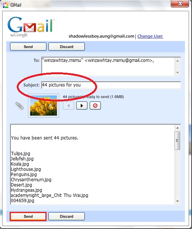Close the GMail window
The height and width of the screenshot is (229, 192).
tap(180, 3)
